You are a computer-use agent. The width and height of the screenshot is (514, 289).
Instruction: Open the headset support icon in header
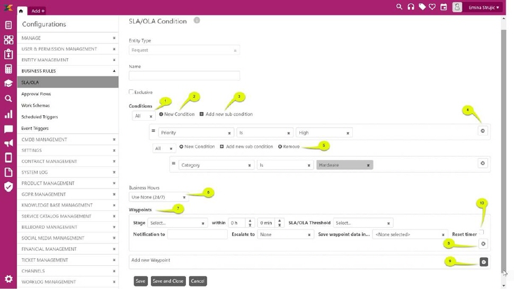[x=411, y=7]
